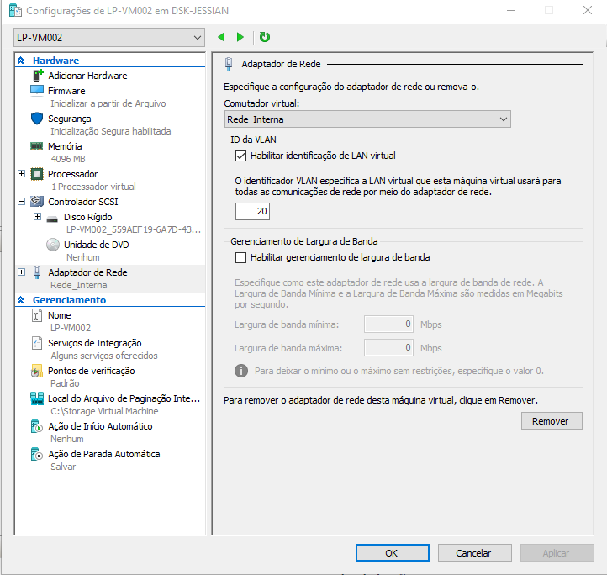Click the Firmware monitor icon
The height and width of the screenshot is (575, 607).
(x=37, y=91)
